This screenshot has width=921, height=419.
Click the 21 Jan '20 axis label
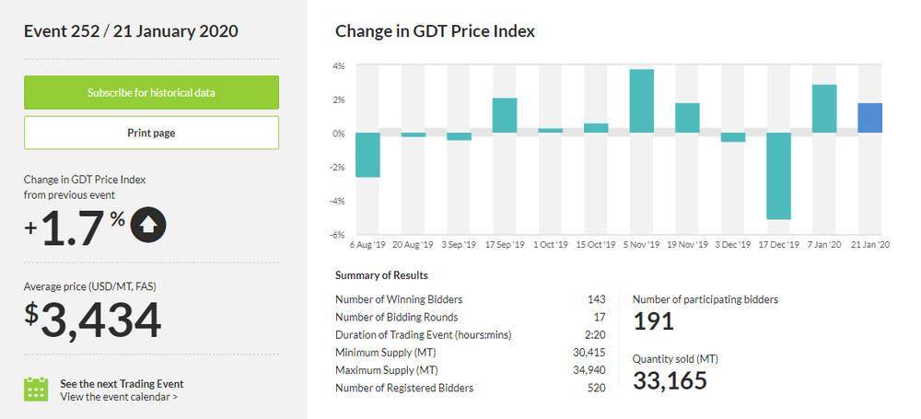pyautogui.click(x=869, y=245)
